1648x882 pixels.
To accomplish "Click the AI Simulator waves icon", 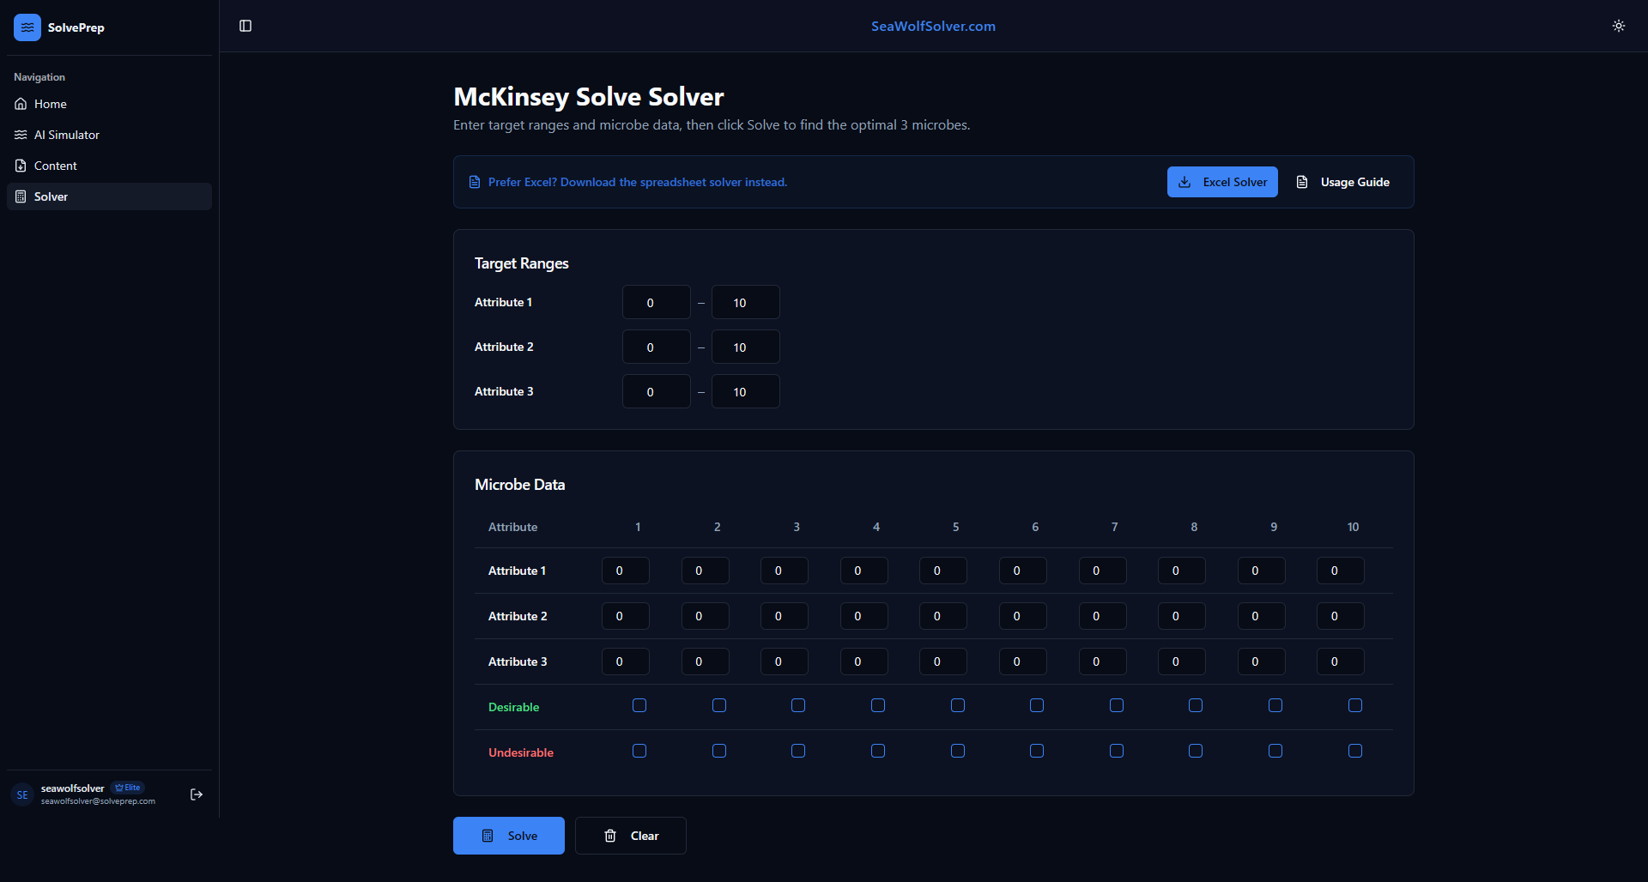I will coord(21,135).
